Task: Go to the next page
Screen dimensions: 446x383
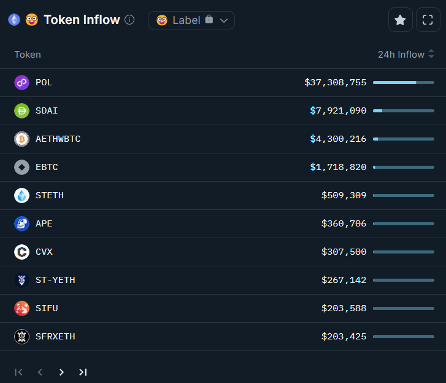Action: tap(61, 372)
